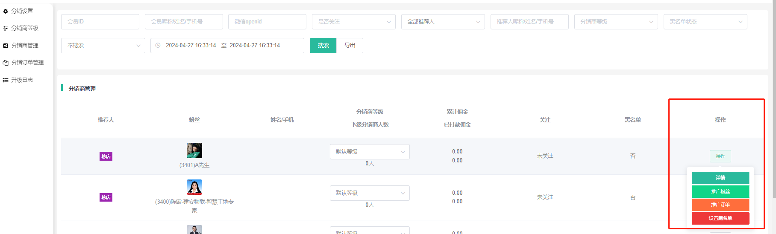Click the 导出 export button
This screenshot has width=776, height=234.
pyautogui.click(x=350, y=46)
